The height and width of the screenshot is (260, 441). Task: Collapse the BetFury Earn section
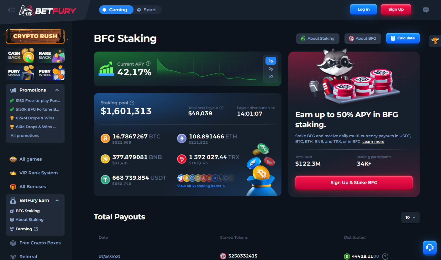click(57, 200)
